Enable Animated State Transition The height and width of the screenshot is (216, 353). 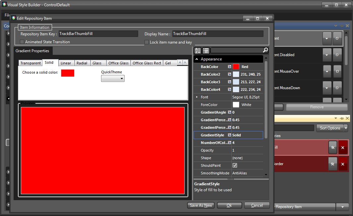22,42
